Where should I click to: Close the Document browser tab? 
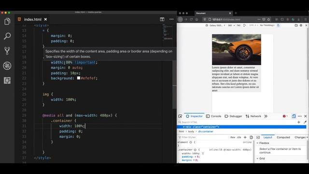230,13
